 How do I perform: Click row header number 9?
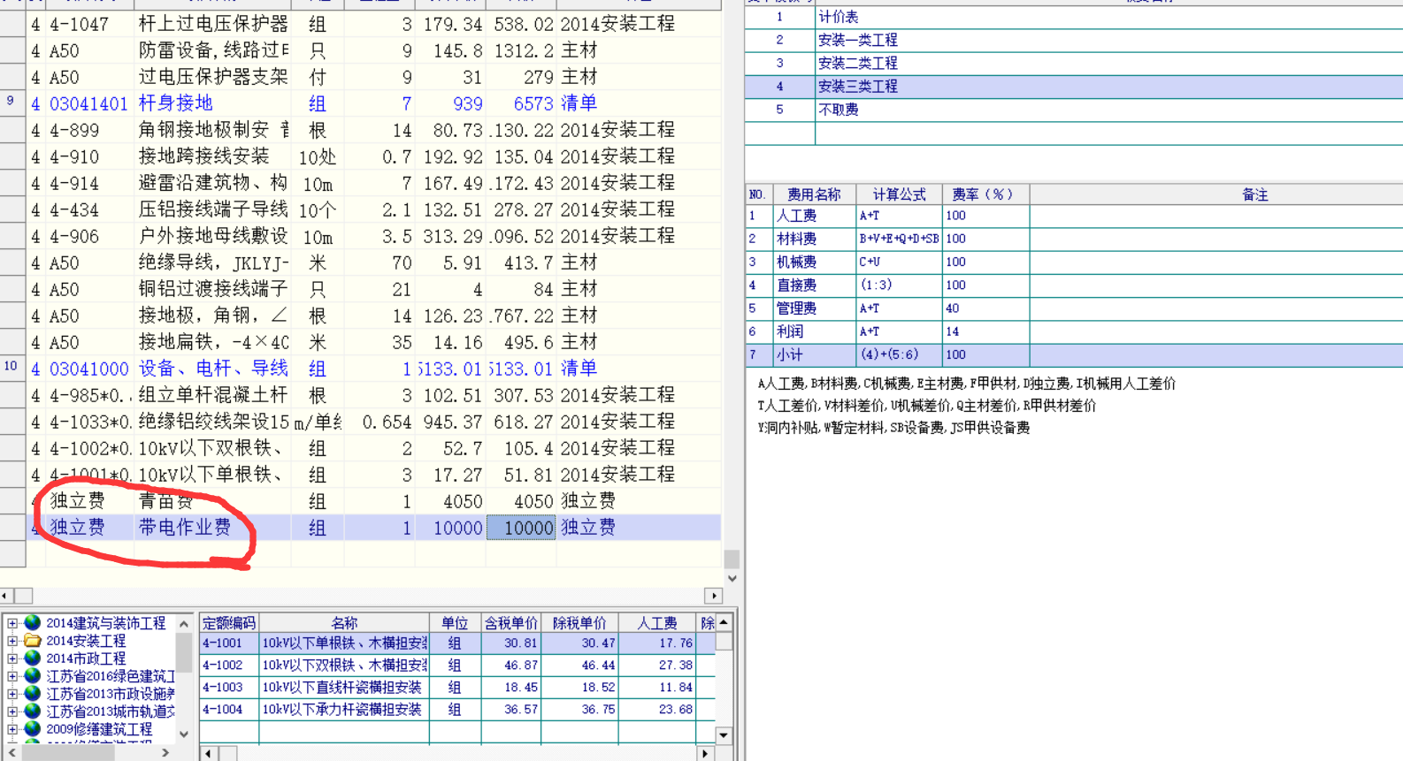[11, 102]
